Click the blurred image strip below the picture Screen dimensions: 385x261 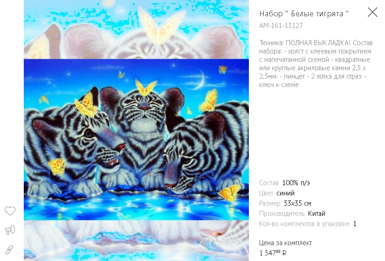pos(136,241)
